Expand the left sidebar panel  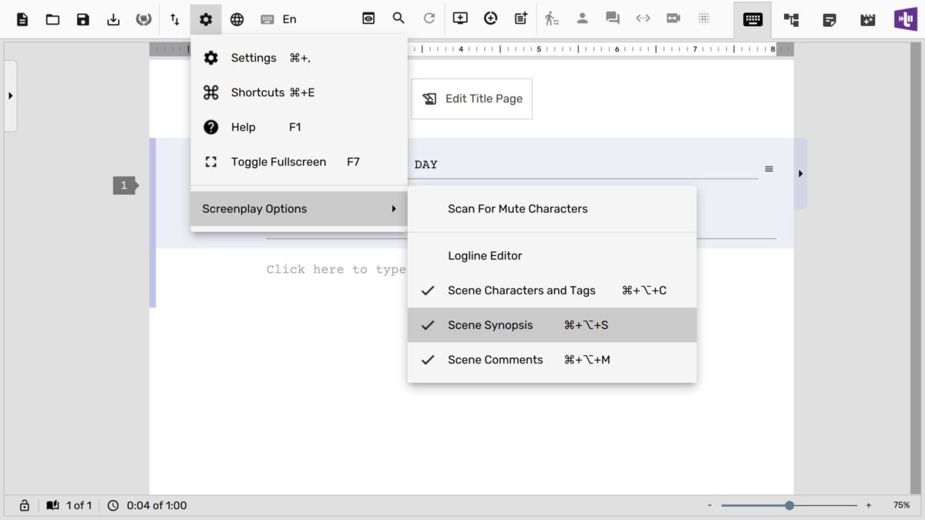(x=10, y=96)
